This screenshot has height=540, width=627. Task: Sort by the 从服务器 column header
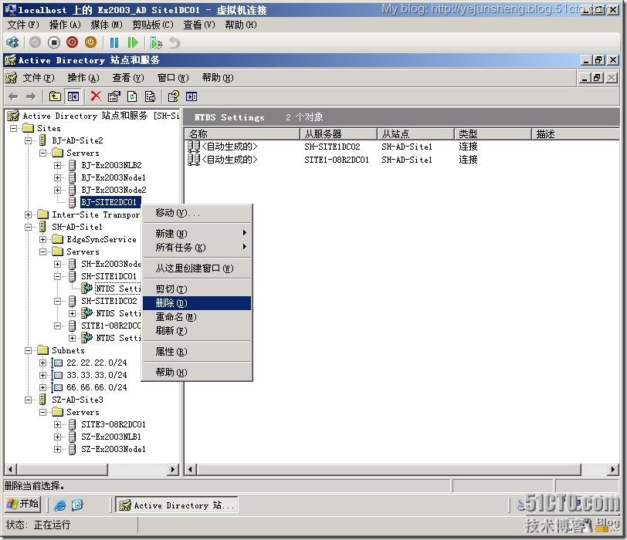[x=338, y=133]
